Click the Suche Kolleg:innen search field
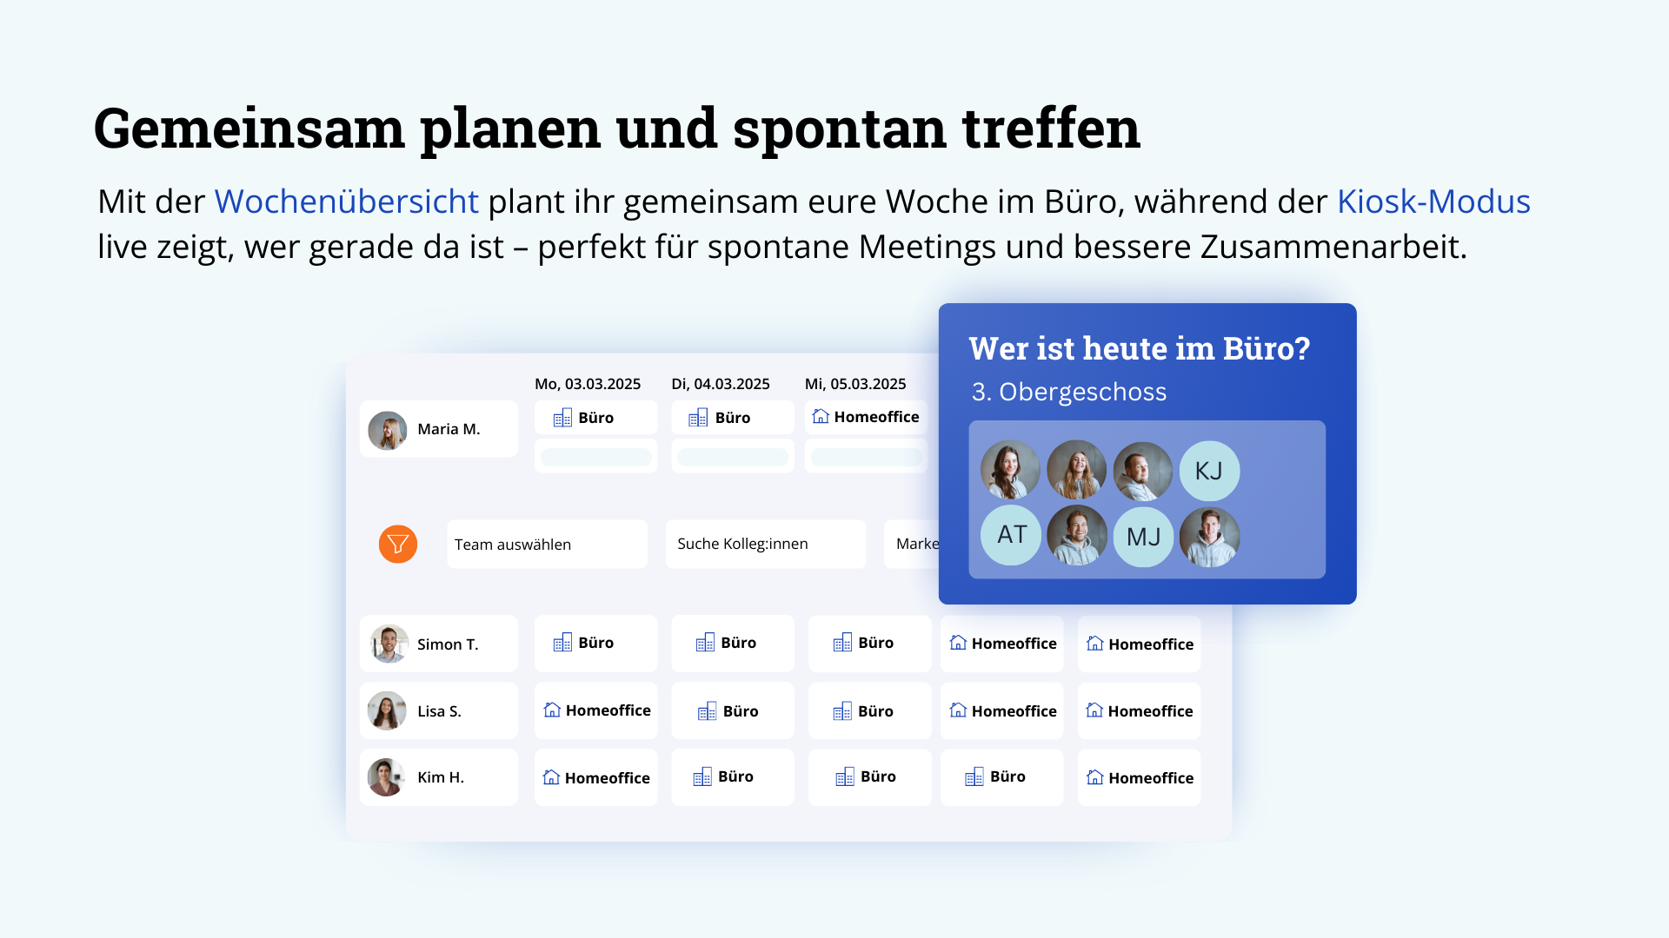 click(x=765, y=545)
